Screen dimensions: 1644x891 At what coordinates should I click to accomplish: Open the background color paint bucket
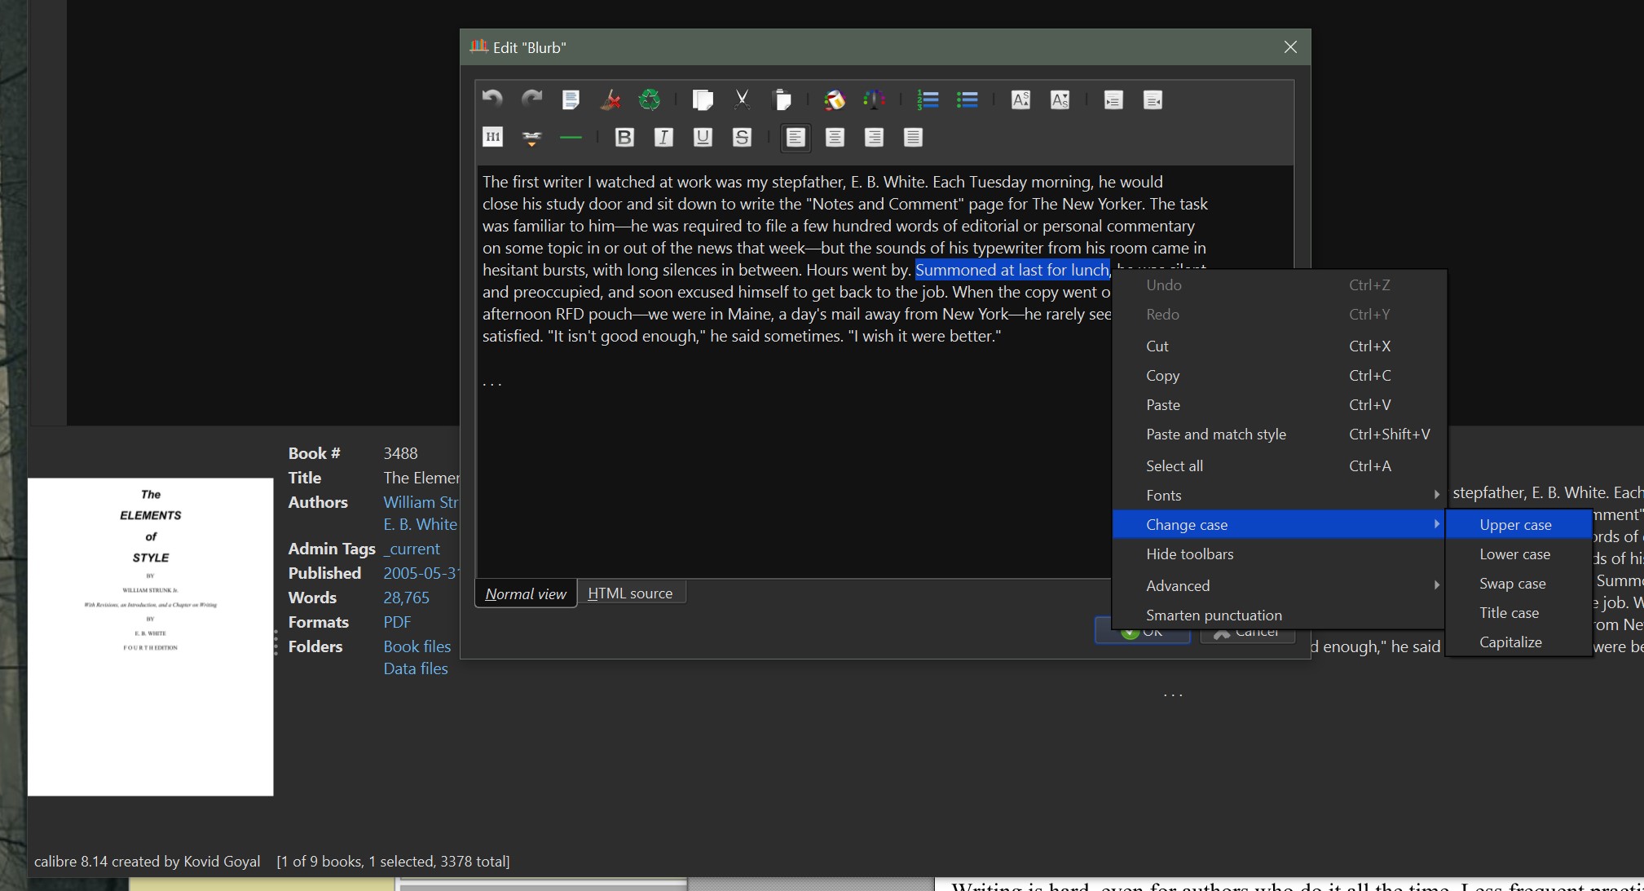(x=834, y=100)
